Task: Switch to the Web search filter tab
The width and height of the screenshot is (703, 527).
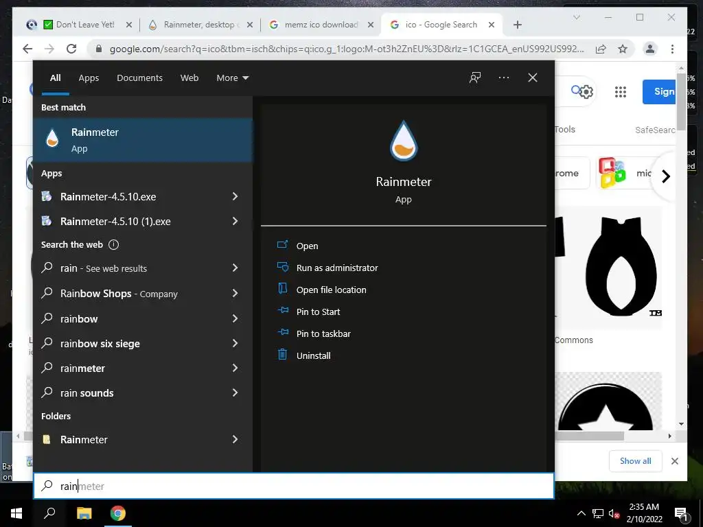Action: click(189, 78)
